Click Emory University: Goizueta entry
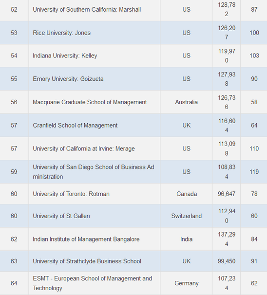267x295 pixels. click(x=68, y=79)
